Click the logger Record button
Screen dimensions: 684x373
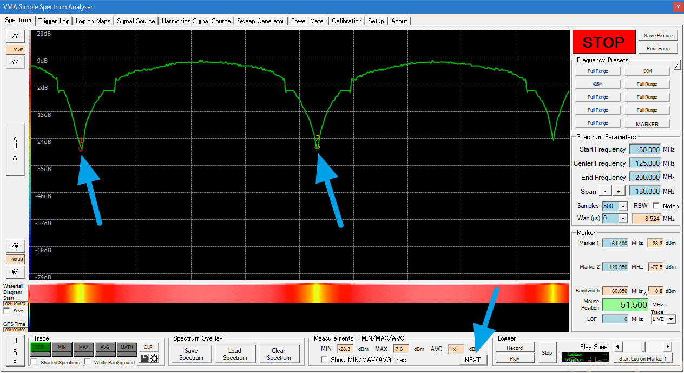tap(515, 348)
